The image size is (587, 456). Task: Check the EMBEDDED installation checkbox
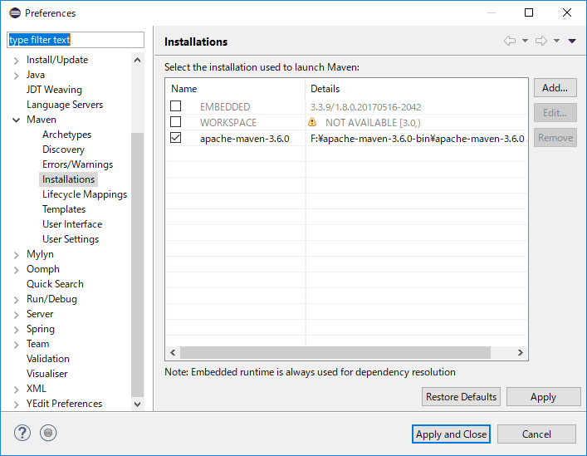(x=175, y=106)
